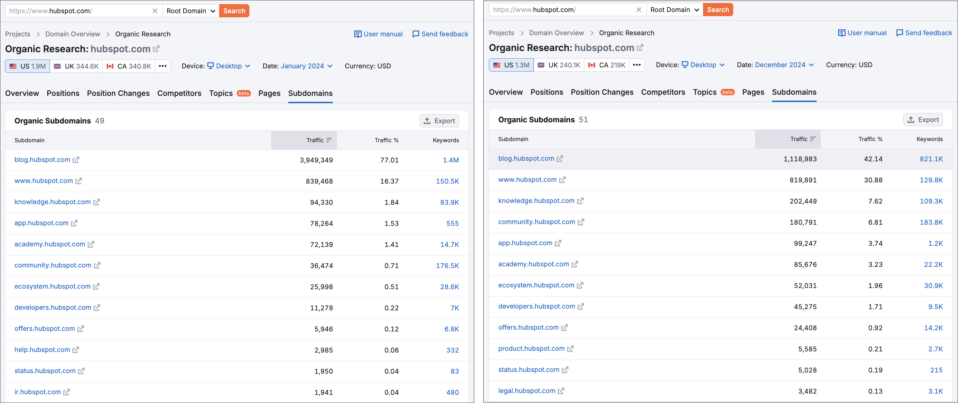
Task: Click Traffic % column header in left panel
Action: (386, 140)
